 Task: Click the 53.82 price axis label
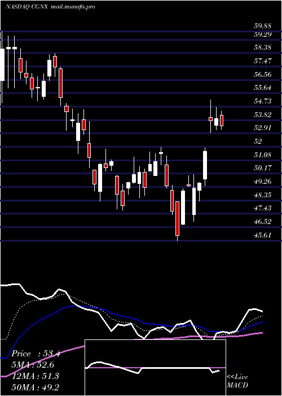coord(262,115)
